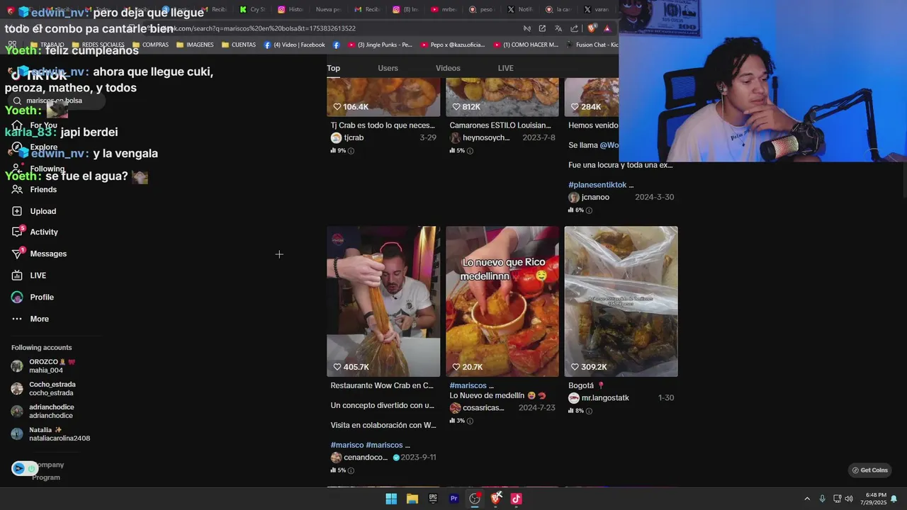
Task: Open the Restaurante Wow Crab video thumbnail
Action: [x=383, y=301]
